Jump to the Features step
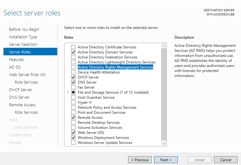Screen dimensions: 241x165 [x=16, y=59]
